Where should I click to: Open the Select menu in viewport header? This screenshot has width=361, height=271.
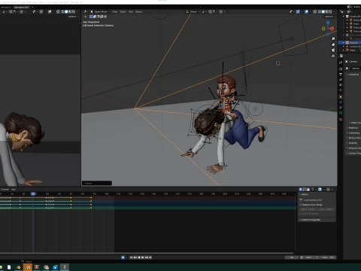[123, 11]
